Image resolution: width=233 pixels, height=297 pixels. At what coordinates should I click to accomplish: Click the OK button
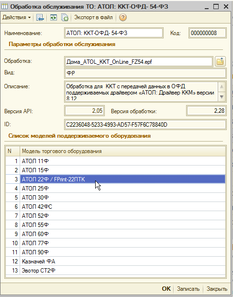(166, 289)
